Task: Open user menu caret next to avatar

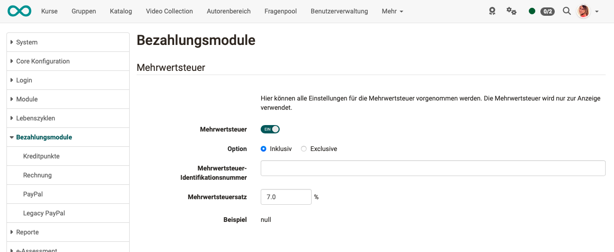Action: pyautogui.click(x=597, y=12)
